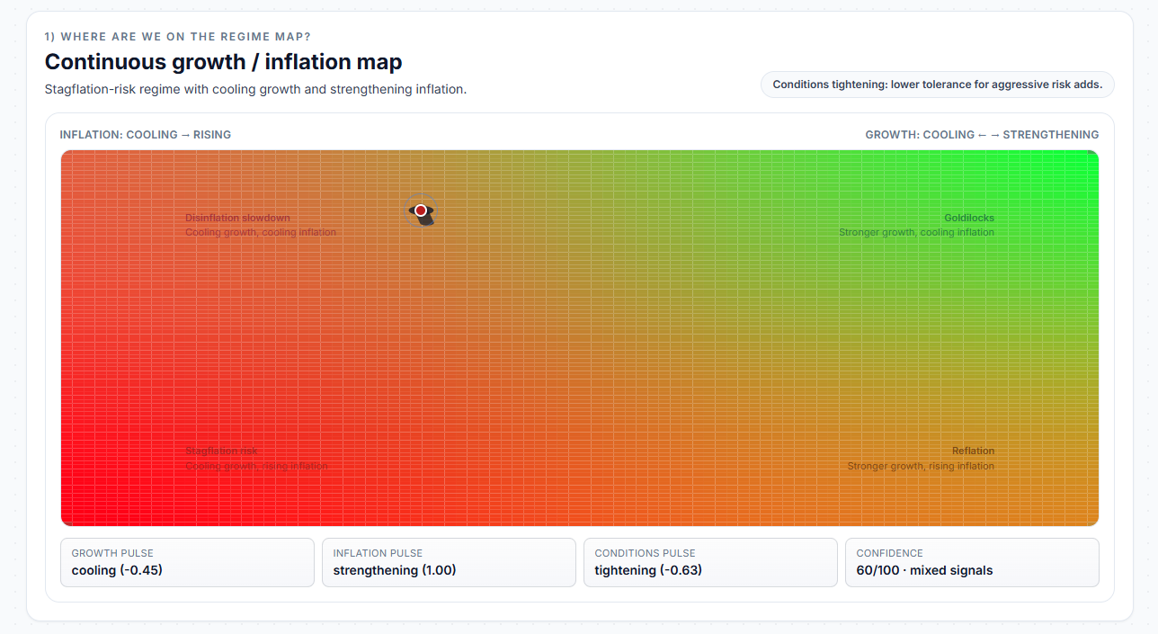Viewport: 1158px width, 634px height.
Task: Click the Growth cooling to strengthening axis label
Action: point(982,135)
